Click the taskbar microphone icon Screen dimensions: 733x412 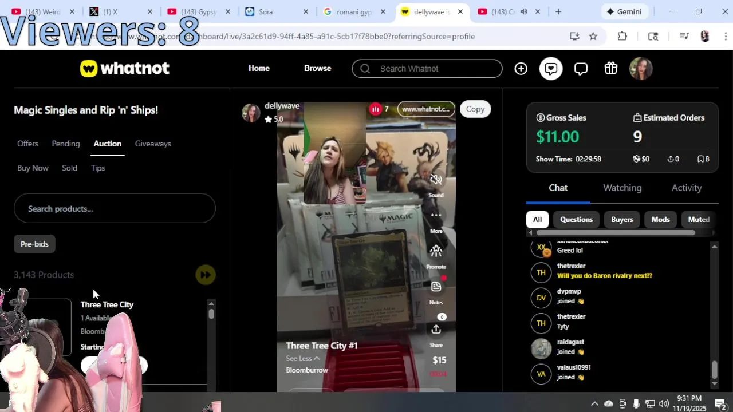pos(636,403)
